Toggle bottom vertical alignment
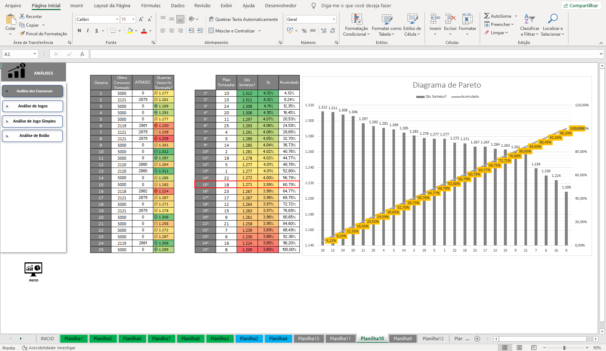Image resolution: width=606 pixels, height=351 pixels. [x=180, y=19]
